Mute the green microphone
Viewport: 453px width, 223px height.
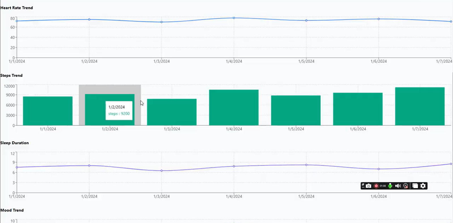(x=390, y=186)
